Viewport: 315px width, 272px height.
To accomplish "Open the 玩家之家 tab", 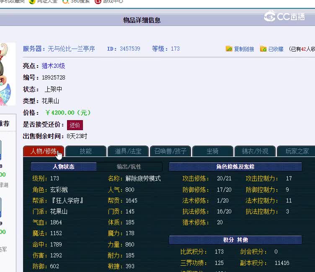I will [x=297, y=151].
